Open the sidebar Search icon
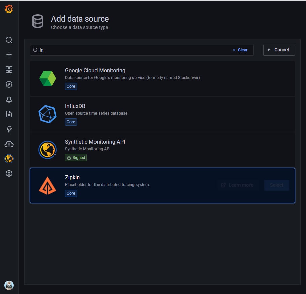Image resolution: width=306 pixels, height=294 pixels. (x=9, y=40)
